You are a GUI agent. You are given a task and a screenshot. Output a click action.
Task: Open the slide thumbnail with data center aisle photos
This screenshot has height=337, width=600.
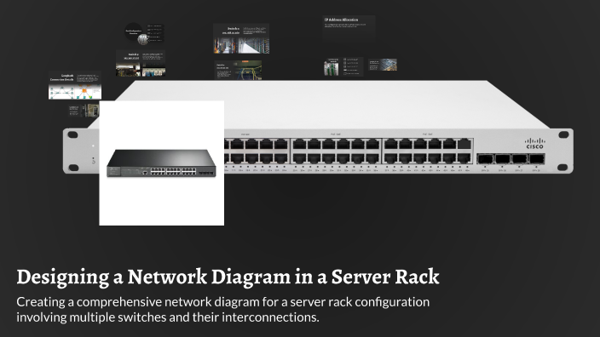241,38
